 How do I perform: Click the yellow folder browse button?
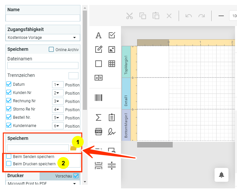coord(73,148)
